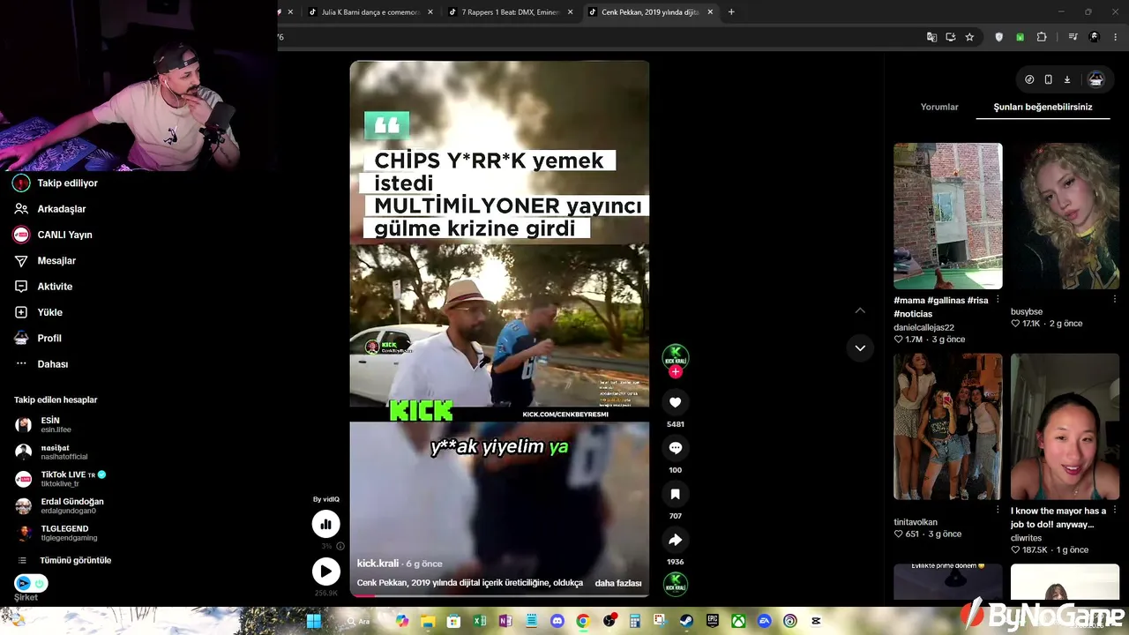The image size is (1129, 635).
Task: Like the video with the heart icon
Action: (676, 402)
